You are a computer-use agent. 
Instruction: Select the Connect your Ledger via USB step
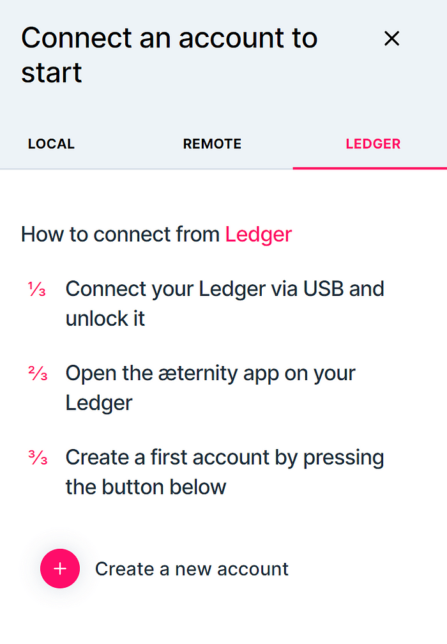coord(225,303)
